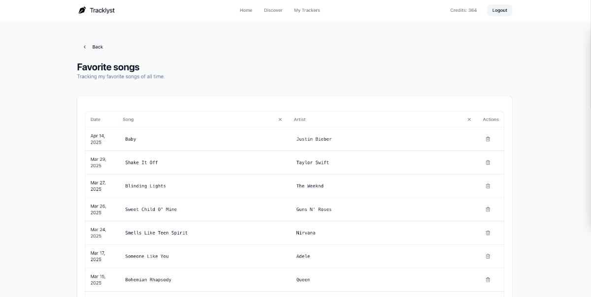
Task: Click the Actions column header
Action: pos(491,119)
